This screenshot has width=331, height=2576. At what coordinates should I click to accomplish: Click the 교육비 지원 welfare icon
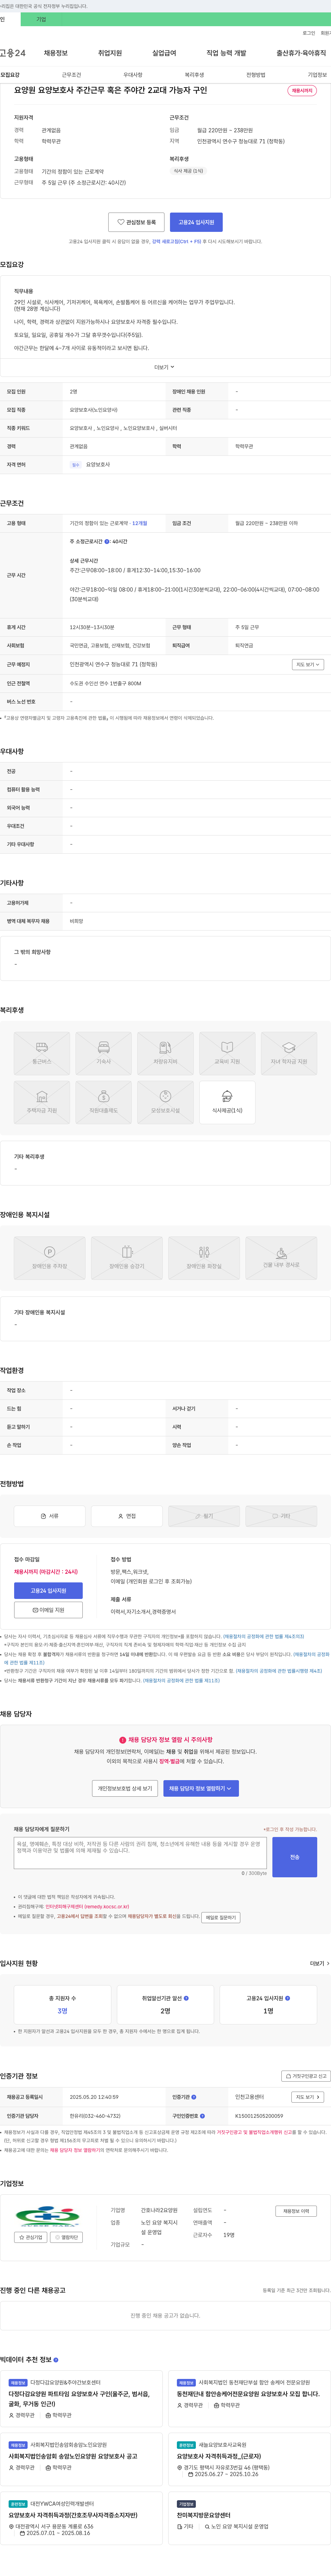(227, 1053)
